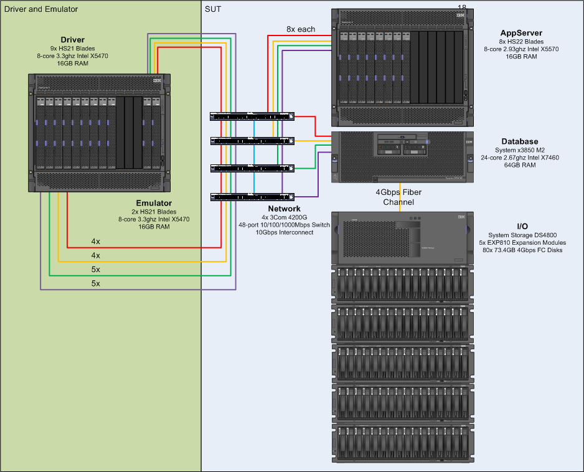This screenshot has width=584, height=472.
Task: Click the "5x" label on purple line
Action: 95,283
